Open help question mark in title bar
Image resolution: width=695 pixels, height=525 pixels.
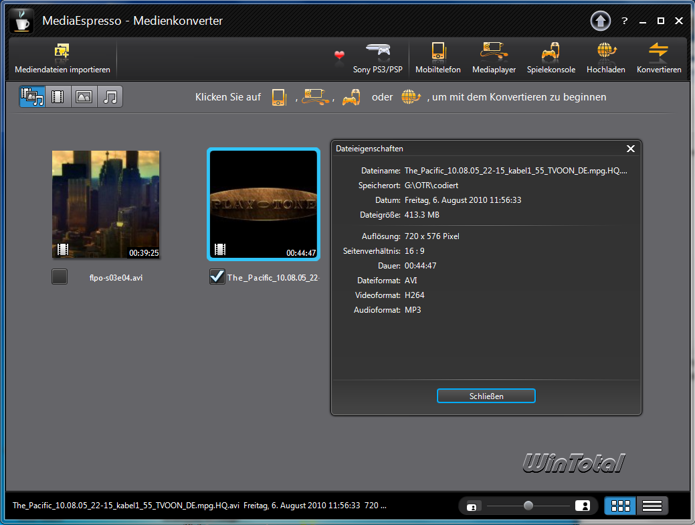point(624,21)
